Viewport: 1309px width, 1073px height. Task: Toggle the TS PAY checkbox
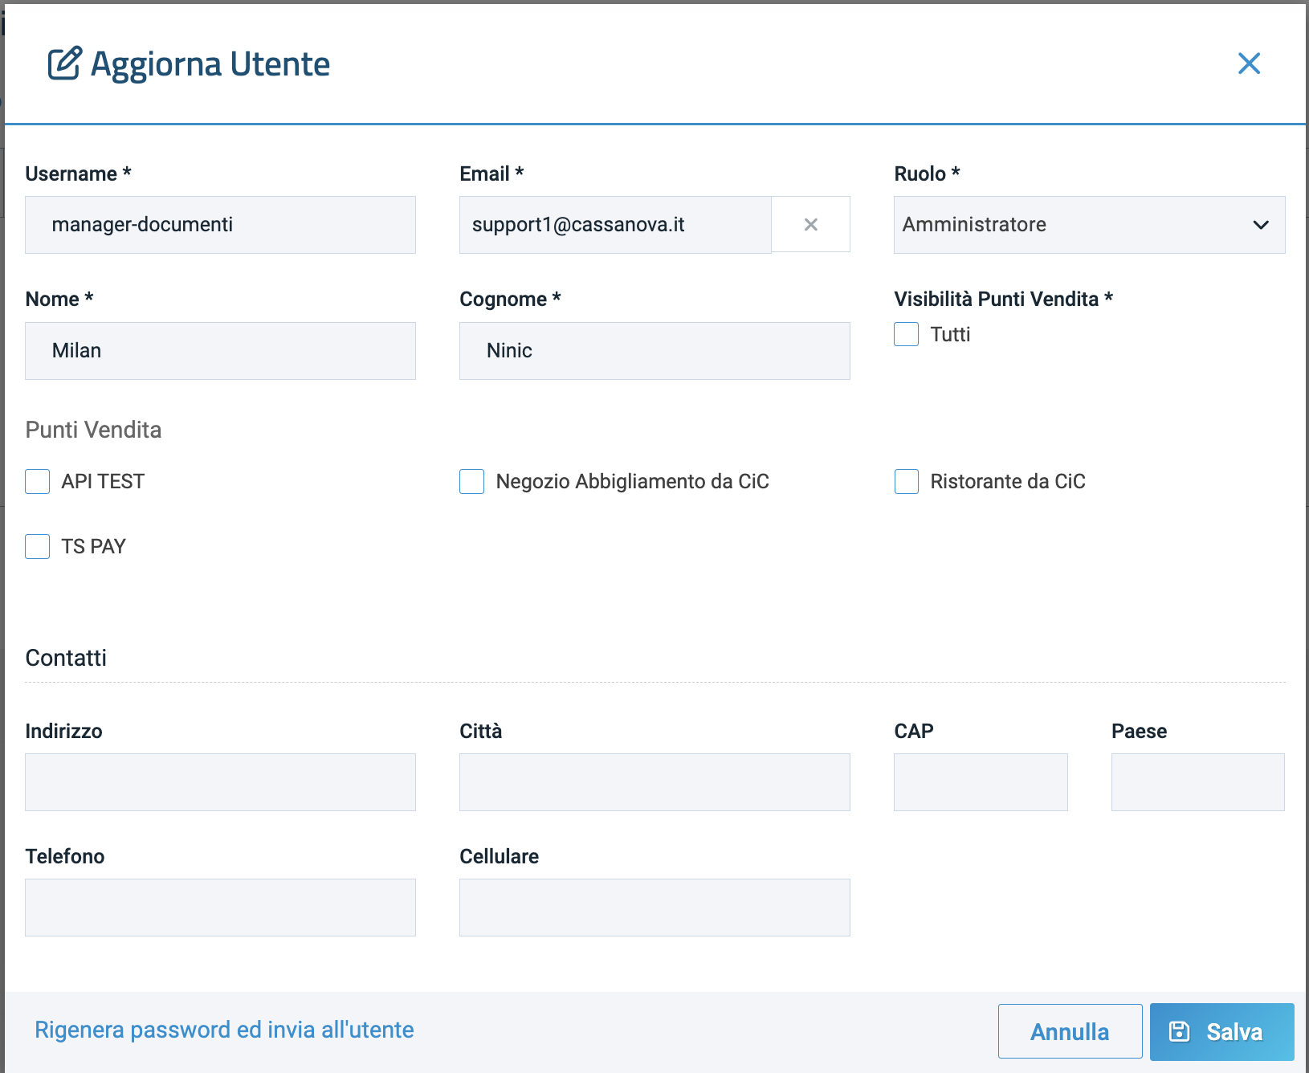point(38,546)
